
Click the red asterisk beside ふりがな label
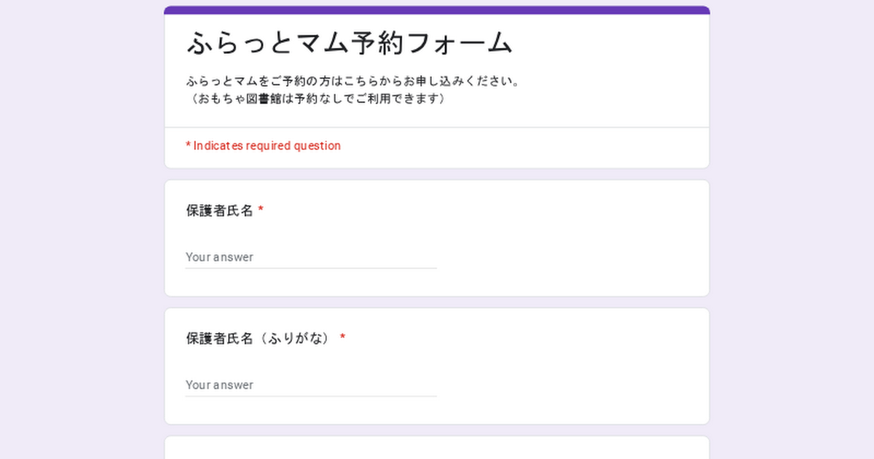(x=342, y=338)
